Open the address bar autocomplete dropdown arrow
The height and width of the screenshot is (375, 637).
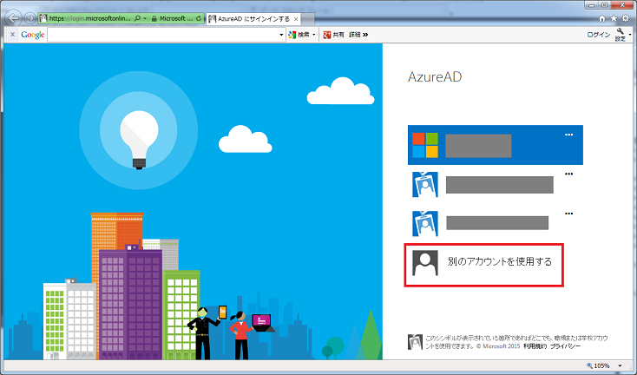[145, 19]
